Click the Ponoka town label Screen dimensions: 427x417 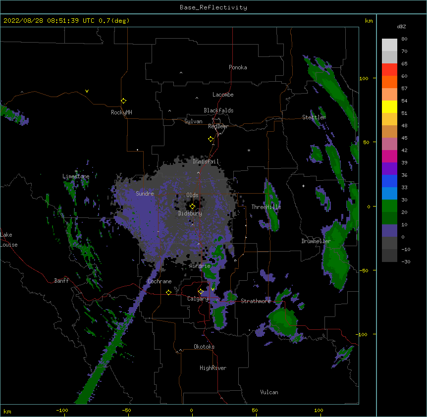[238, 67]
